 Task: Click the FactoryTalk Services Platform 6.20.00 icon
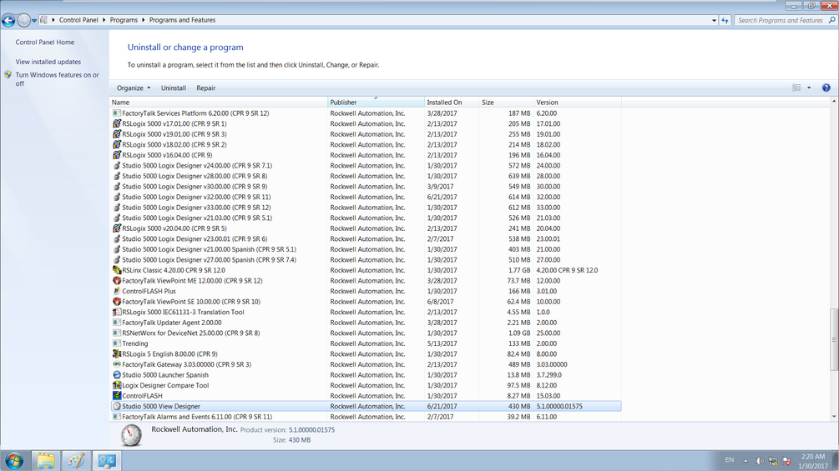pyautogui.click(x=117, y=113)
